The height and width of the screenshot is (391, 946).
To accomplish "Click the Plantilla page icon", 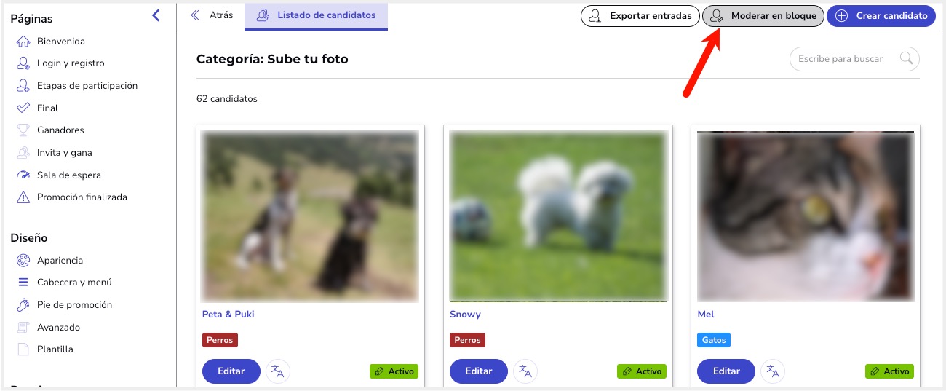I will pyautogui.click(x=23, y=349).
